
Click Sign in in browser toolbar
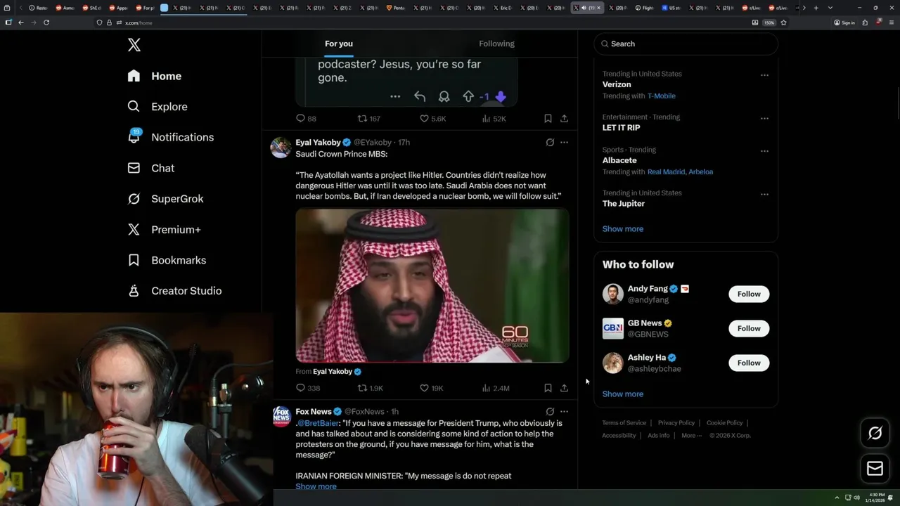(x=844, y=22)
